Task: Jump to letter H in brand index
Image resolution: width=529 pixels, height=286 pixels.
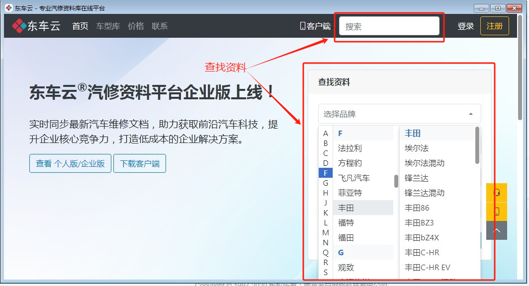Action: 326,193
